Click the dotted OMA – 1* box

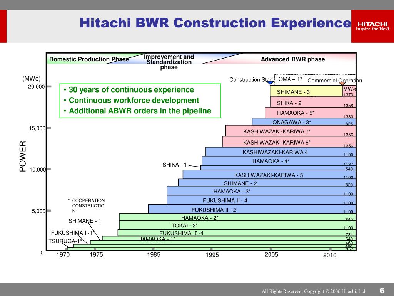[x=315, y=80]
